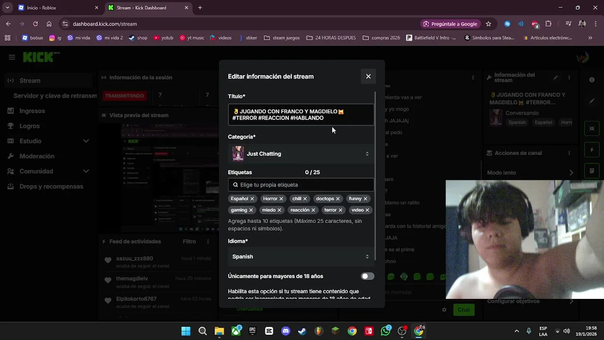Open compras 2026 bookmark folder
Image resolution: width=604 pixels, height=340 pixels.
pyautogui.click(x=381, y=38)
